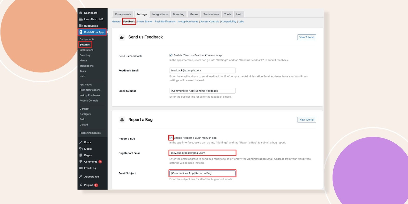Select Settings in the sidebar submenu

tap(85, 45)
